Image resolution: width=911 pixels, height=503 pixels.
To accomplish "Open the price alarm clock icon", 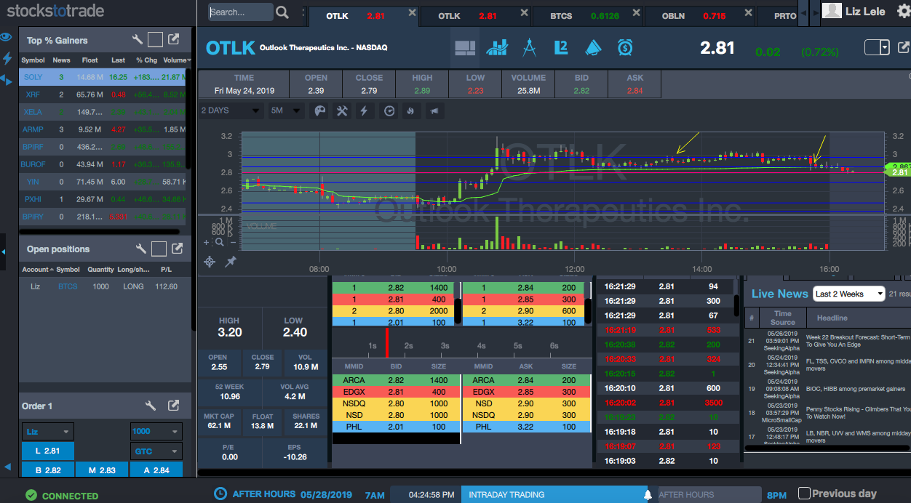I will point(625,48).
